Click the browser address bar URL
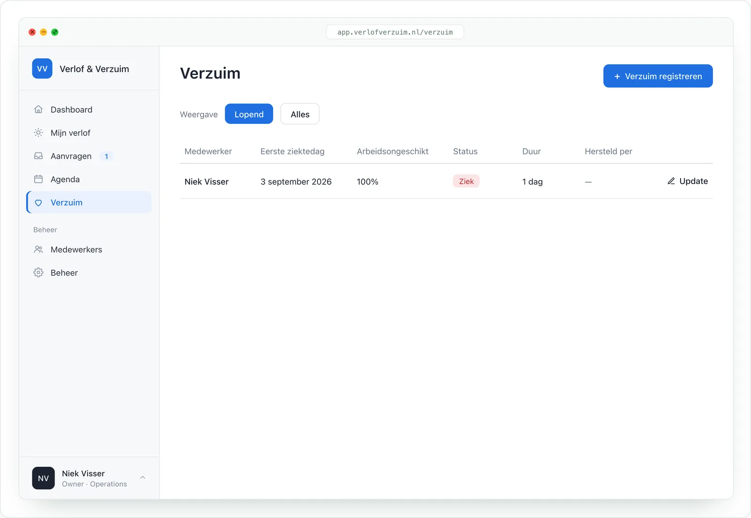Viewport: 751px width, 518px height. click(395, 32)
